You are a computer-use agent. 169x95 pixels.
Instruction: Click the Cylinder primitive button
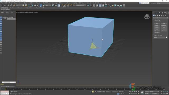coord(157,27)
